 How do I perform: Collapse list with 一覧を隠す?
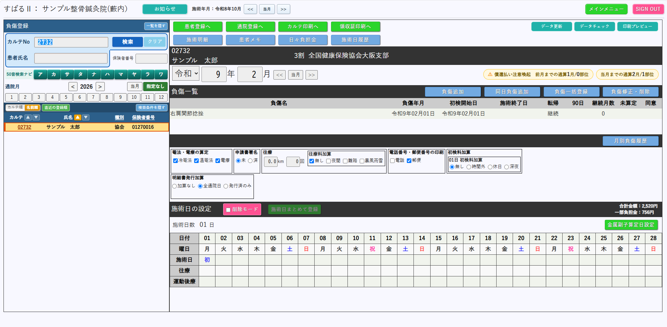click(x=156, y=26)
